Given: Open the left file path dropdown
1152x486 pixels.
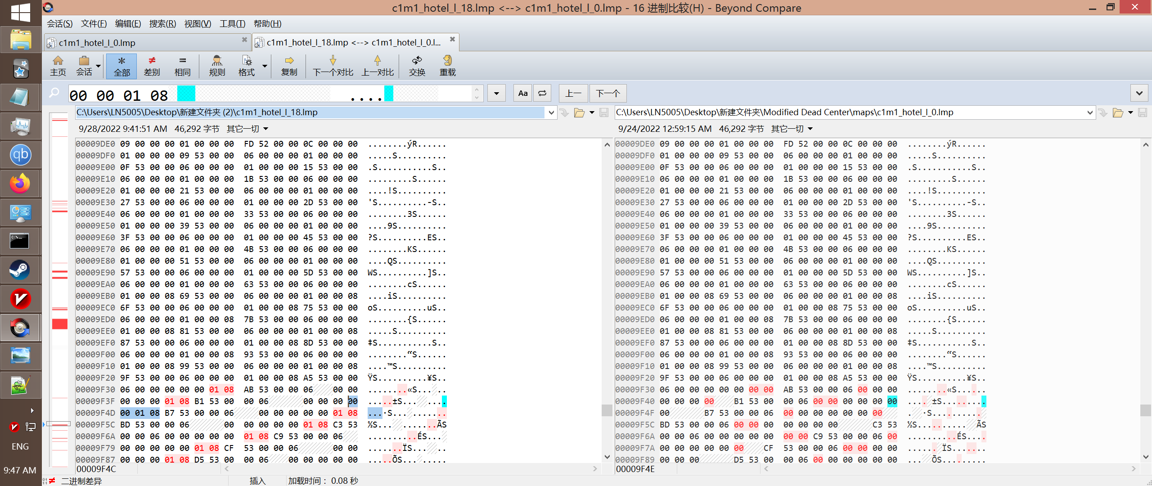Looking at the screenshot, I should point(551,112).
